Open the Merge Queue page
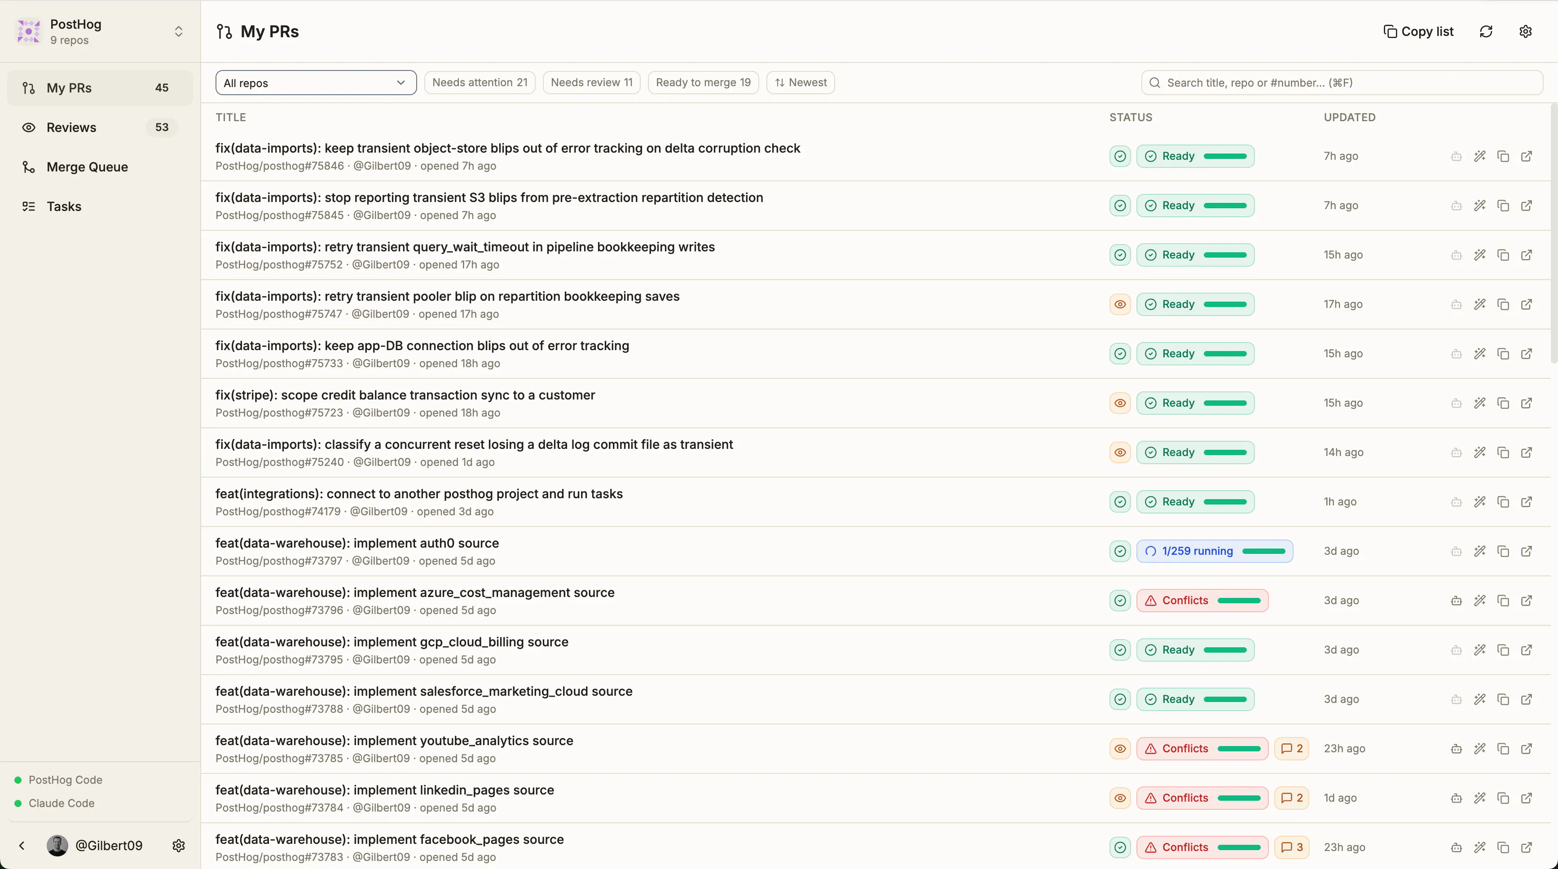1558x869 pixels. tap(100, 167)
